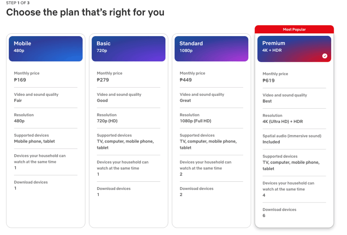The height and width of the screenshot is (235, 347).
Task: Click the ₱619 Premium monthly price
Action: click(269, 81)
